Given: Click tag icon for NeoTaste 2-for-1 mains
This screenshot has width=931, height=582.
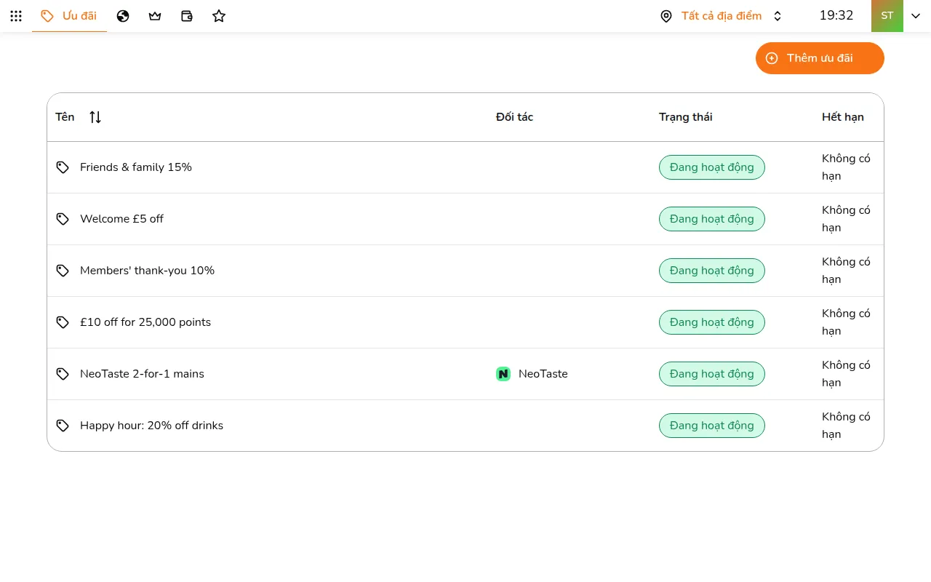Looking at the screenshot, I should click(x=63, y=374).
